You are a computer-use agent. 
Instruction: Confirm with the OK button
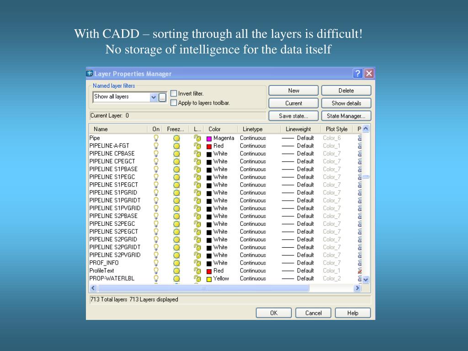[x=274, y=313]
